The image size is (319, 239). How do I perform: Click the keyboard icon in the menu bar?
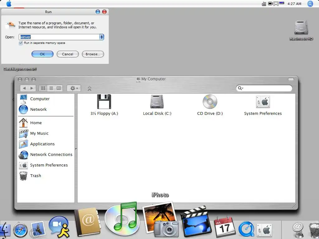(x=264, y=4)
